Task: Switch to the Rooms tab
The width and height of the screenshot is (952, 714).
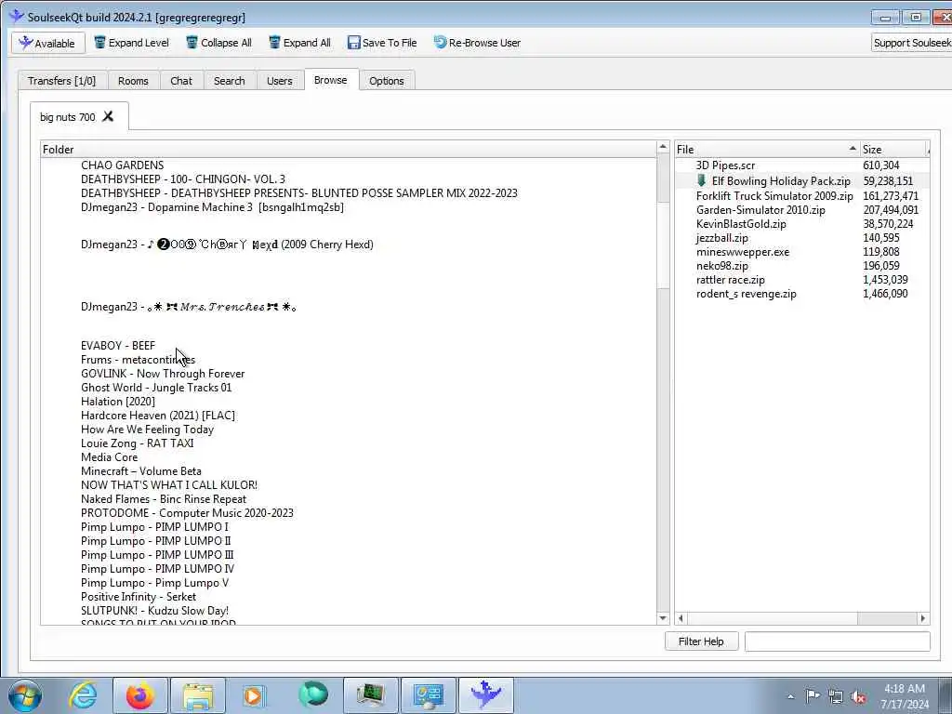Action: [133, 81]
